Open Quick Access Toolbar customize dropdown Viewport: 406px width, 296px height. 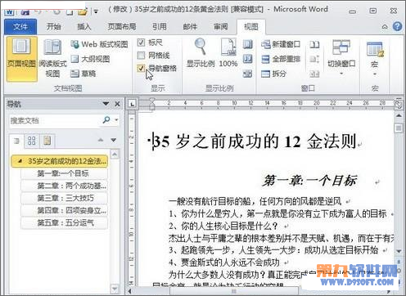(x=96, y=11)
